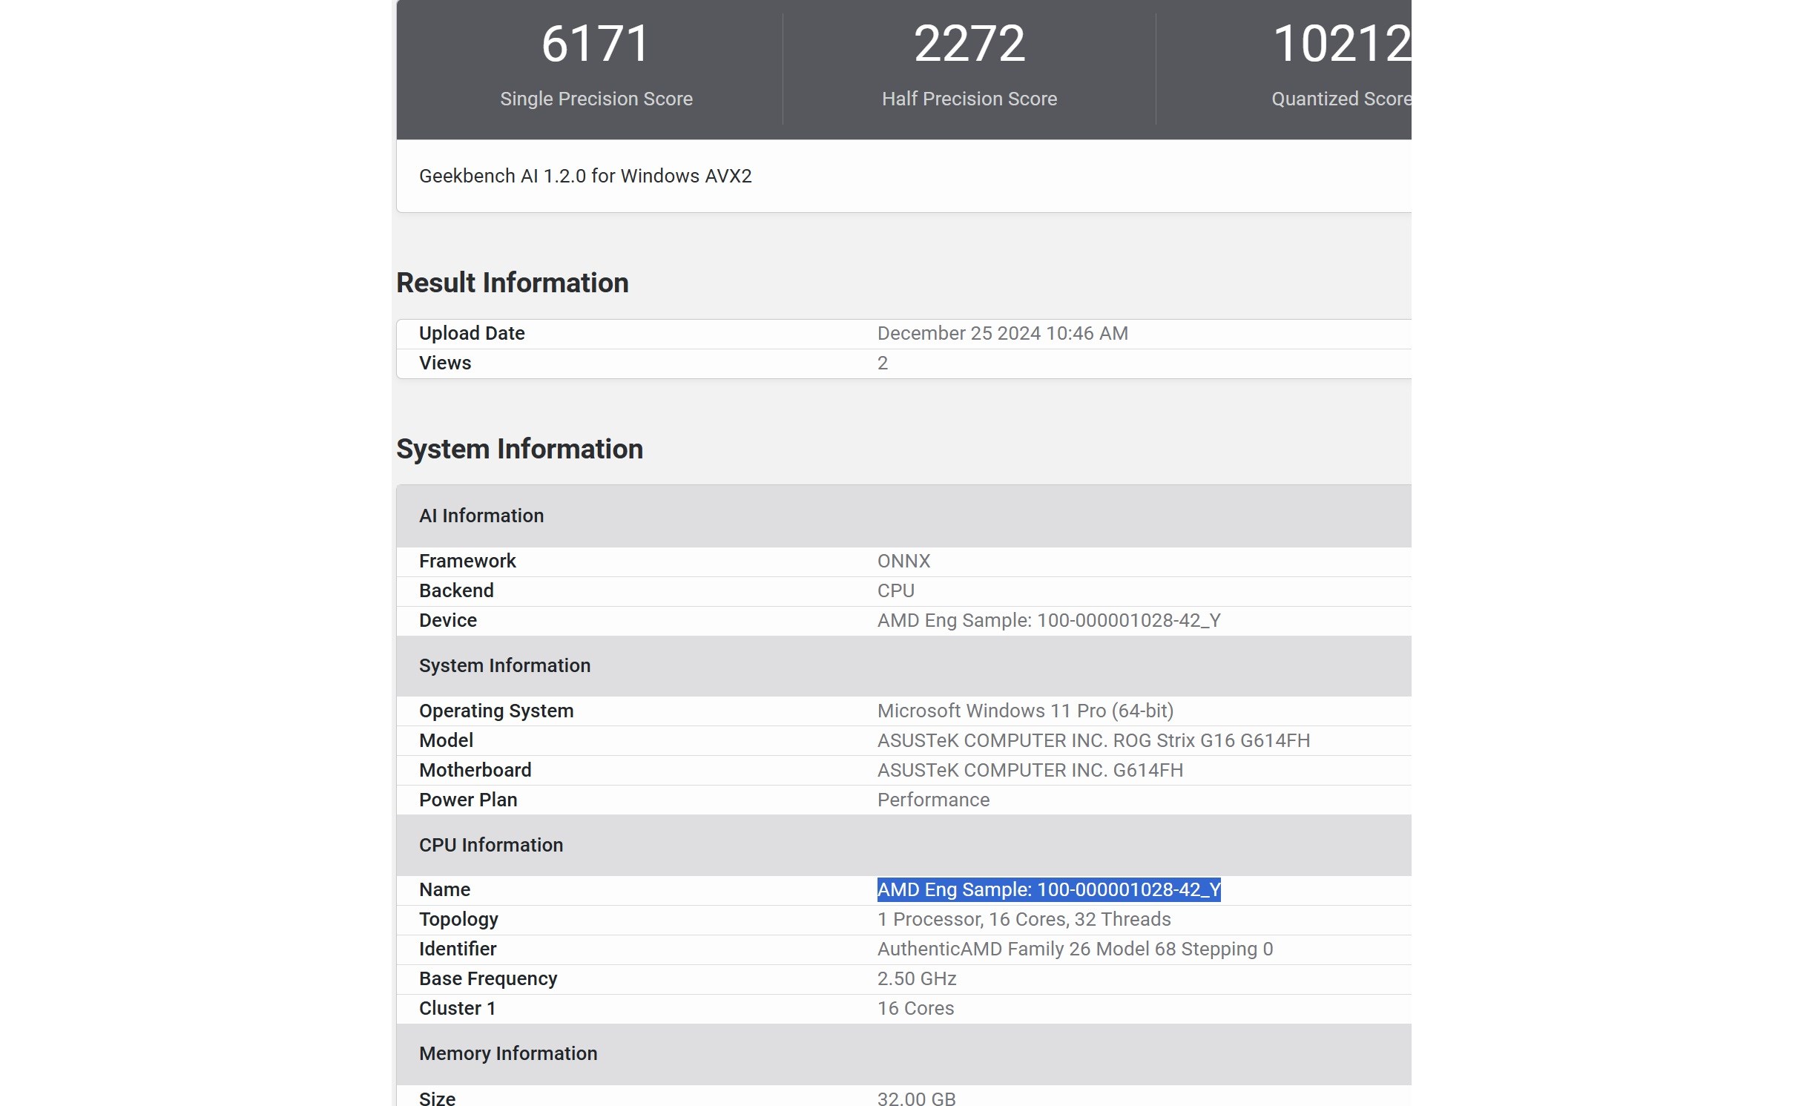1801x1106 pixels.
Task: Click the 2.50 GHz base frequency value
Action: click(916, 979)
